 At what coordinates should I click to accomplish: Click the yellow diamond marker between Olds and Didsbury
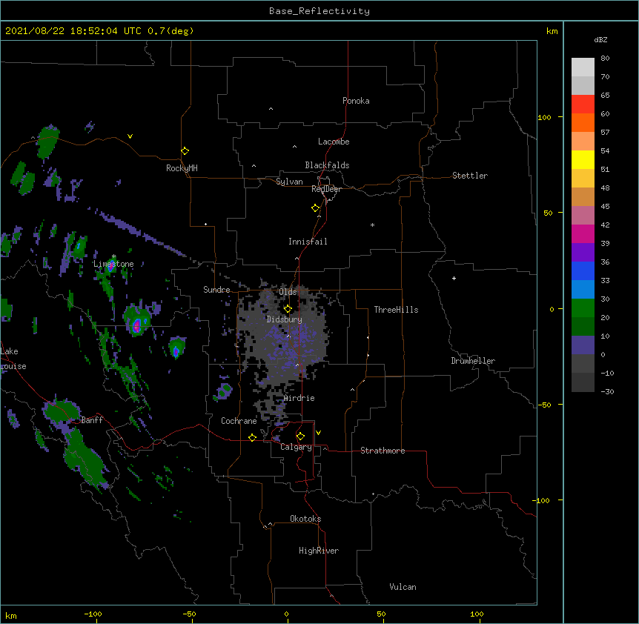pos(288,309)
